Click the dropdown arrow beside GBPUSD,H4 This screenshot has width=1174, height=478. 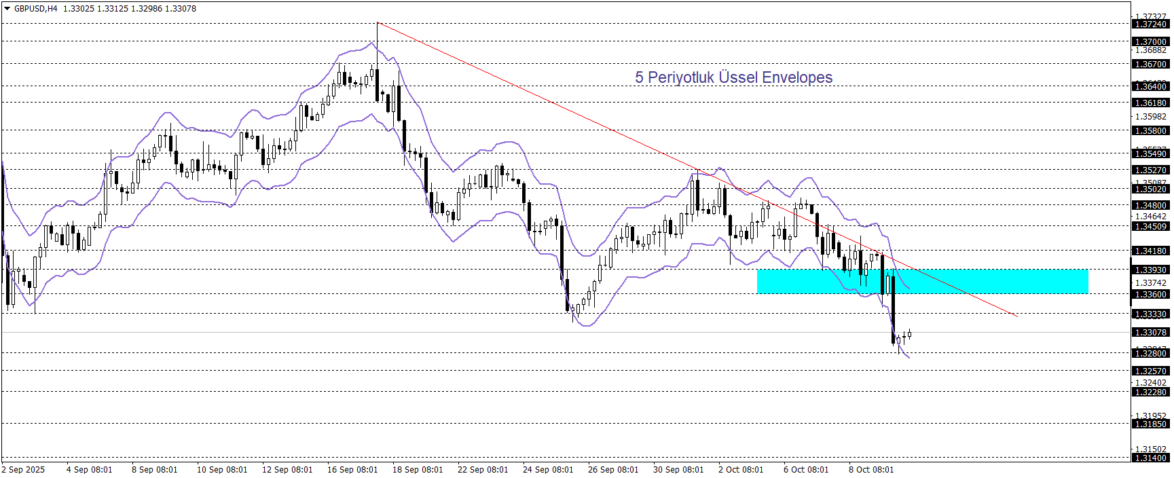(x=7, y=9)
